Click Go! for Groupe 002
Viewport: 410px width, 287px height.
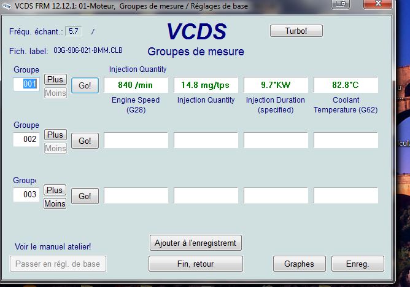tap(85, 141)
